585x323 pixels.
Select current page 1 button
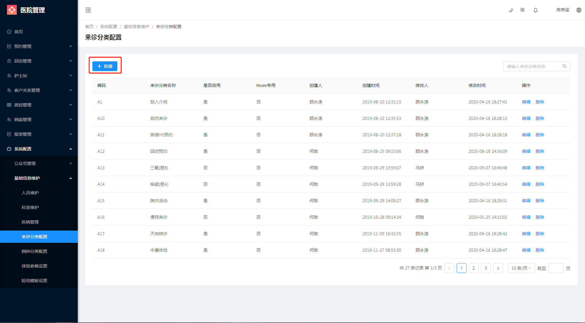tap(462, 268)
